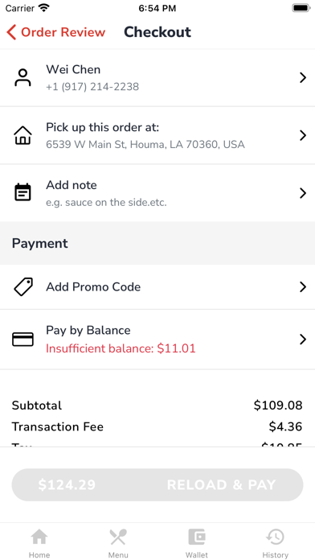The width and height of the screenshot is (315, 560).
Task: Expand the Wei Chen contact chevron
Action: 303,78
